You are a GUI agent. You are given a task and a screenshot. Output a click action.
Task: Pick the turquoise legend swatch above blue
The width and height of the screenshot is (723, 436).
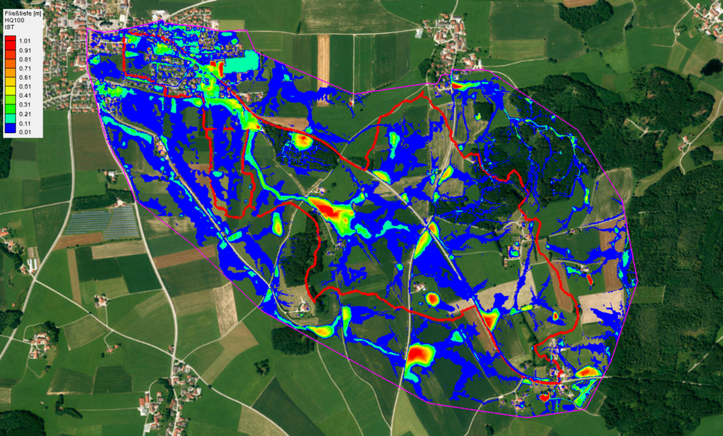(x=10, y=117)
